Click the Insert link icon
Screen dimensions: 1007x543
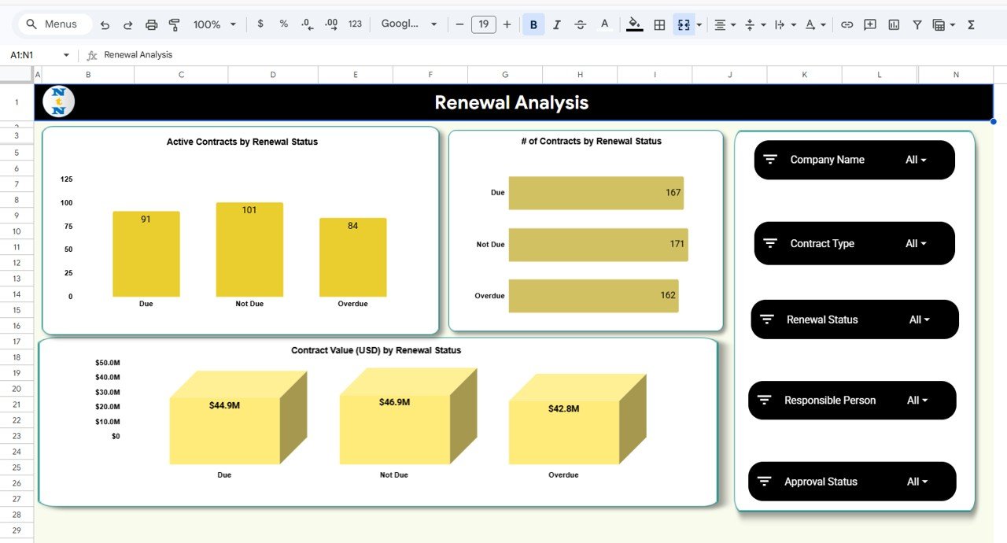[x=847, y=24]
